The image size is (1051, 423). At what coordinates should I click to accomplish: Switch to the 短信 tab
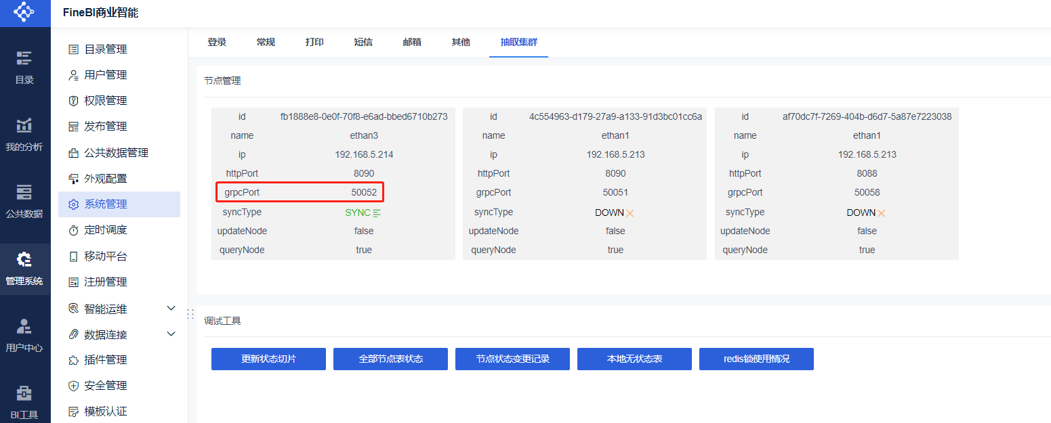click(x=363, y=42)
